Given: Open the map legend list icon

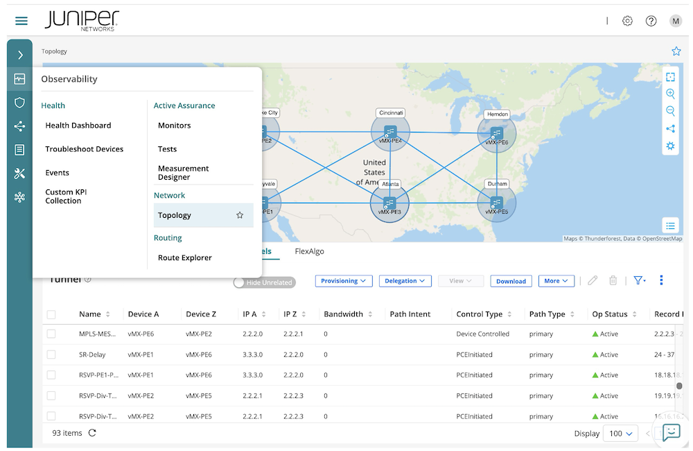Looking at the screenshot, I should tap(670, 226).
